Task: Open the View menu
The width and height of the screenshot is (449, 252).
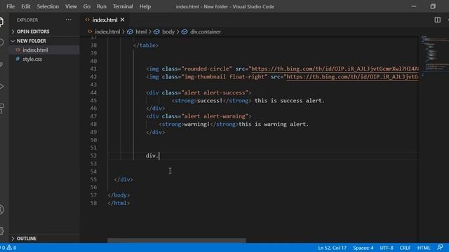Action: (x=71, y=6)
